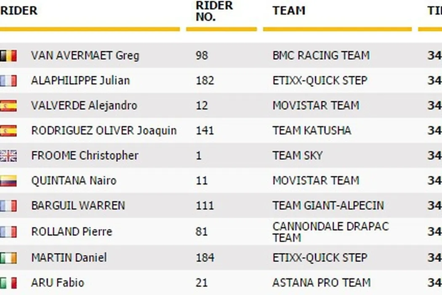The image size is (442, 295).
Task: Select the QUINTANA Nairo rider name
Action: click(x=74, y=181)
